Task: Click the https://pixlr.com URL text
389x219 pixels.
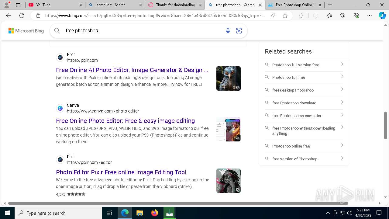Action: click(82, 60)
